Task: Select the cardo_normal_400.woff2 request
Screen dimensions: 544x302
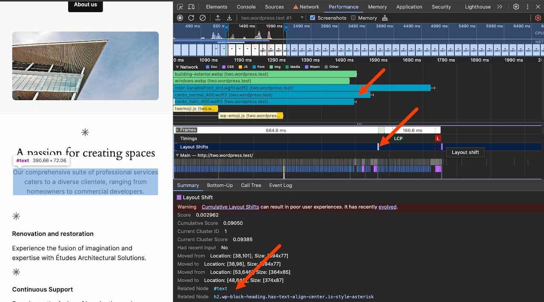Action: click(x=272, y=95)
